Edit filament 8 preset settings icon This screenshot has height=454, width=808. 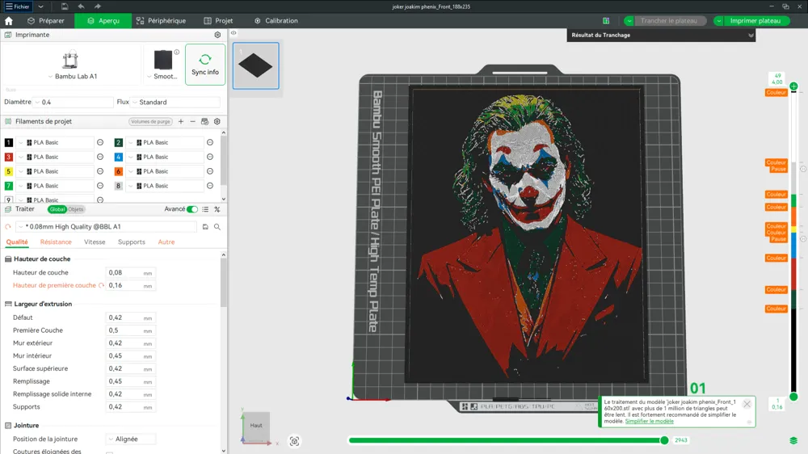210,186
